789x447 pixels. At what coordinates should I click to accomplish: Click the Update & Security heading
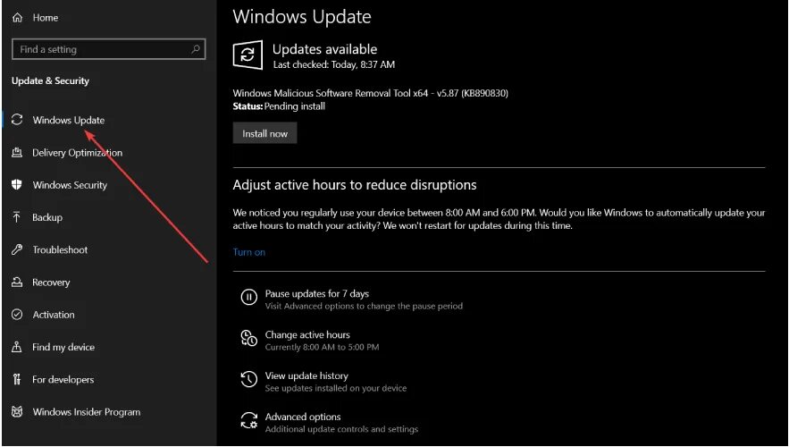[50, 80]
